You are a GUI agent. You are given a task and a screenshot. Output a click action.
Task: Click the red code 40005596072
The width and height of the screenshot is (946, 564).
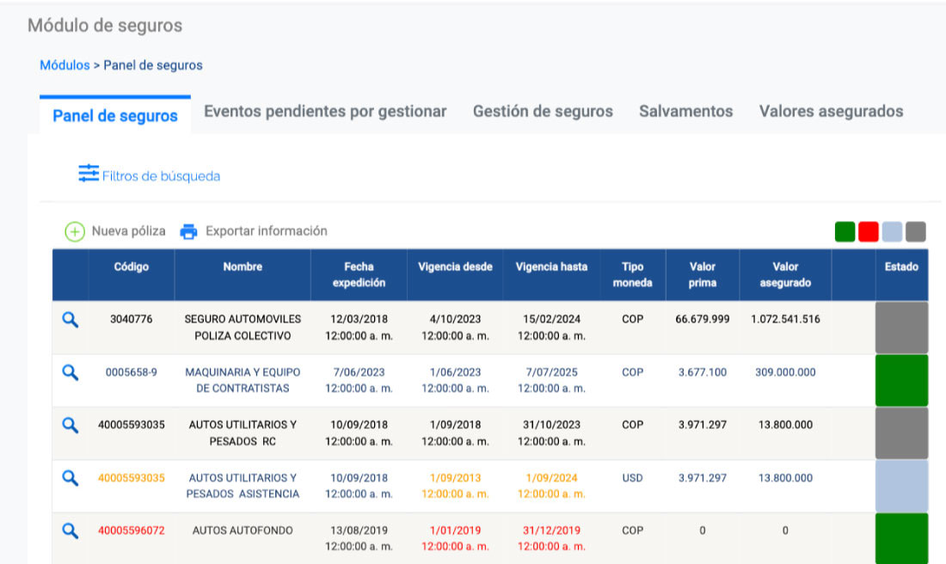coord(132,530)
